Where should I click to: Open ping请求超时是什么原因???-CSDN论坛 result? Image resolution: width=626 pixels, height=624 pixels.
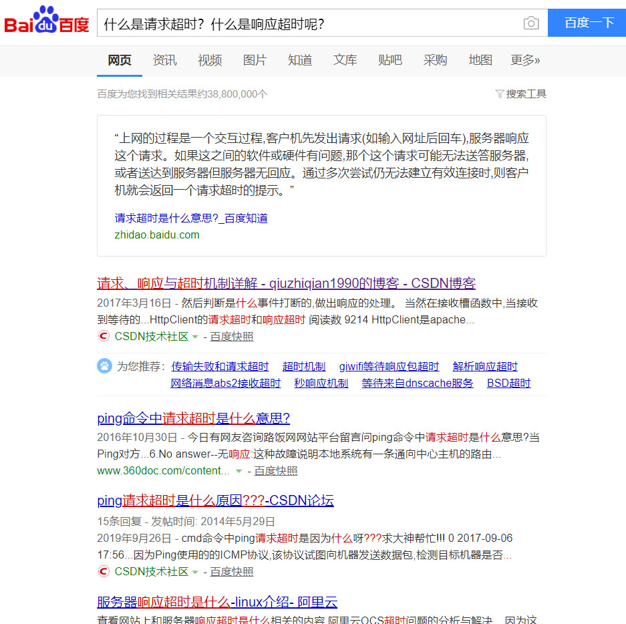tap(216, 500)
